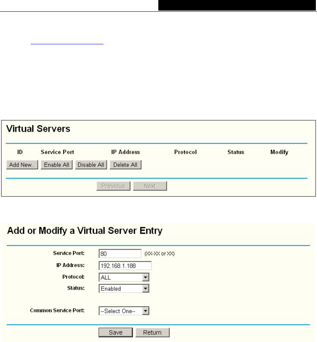Click the Next page button
317x342 pixels.
coord(150,186)
